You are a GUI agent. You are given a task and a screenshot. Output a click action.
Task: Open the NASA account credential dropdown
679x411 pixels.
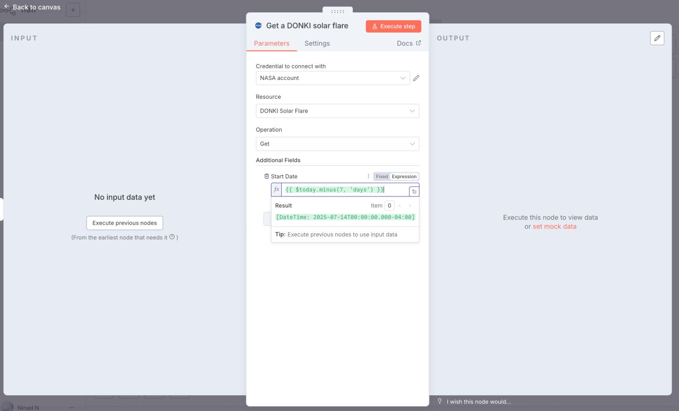(x=333, y=78)
